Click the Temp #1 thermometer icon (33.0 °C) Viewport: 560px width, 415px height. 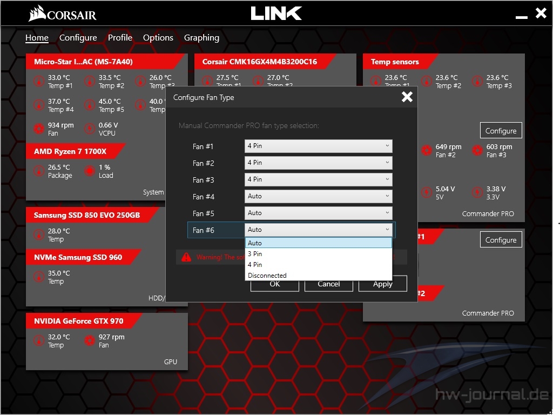coord(38,81)
